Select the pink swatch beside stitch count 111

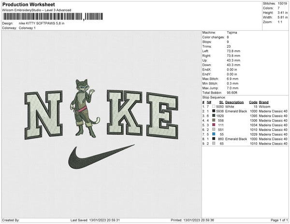(214, 125)
